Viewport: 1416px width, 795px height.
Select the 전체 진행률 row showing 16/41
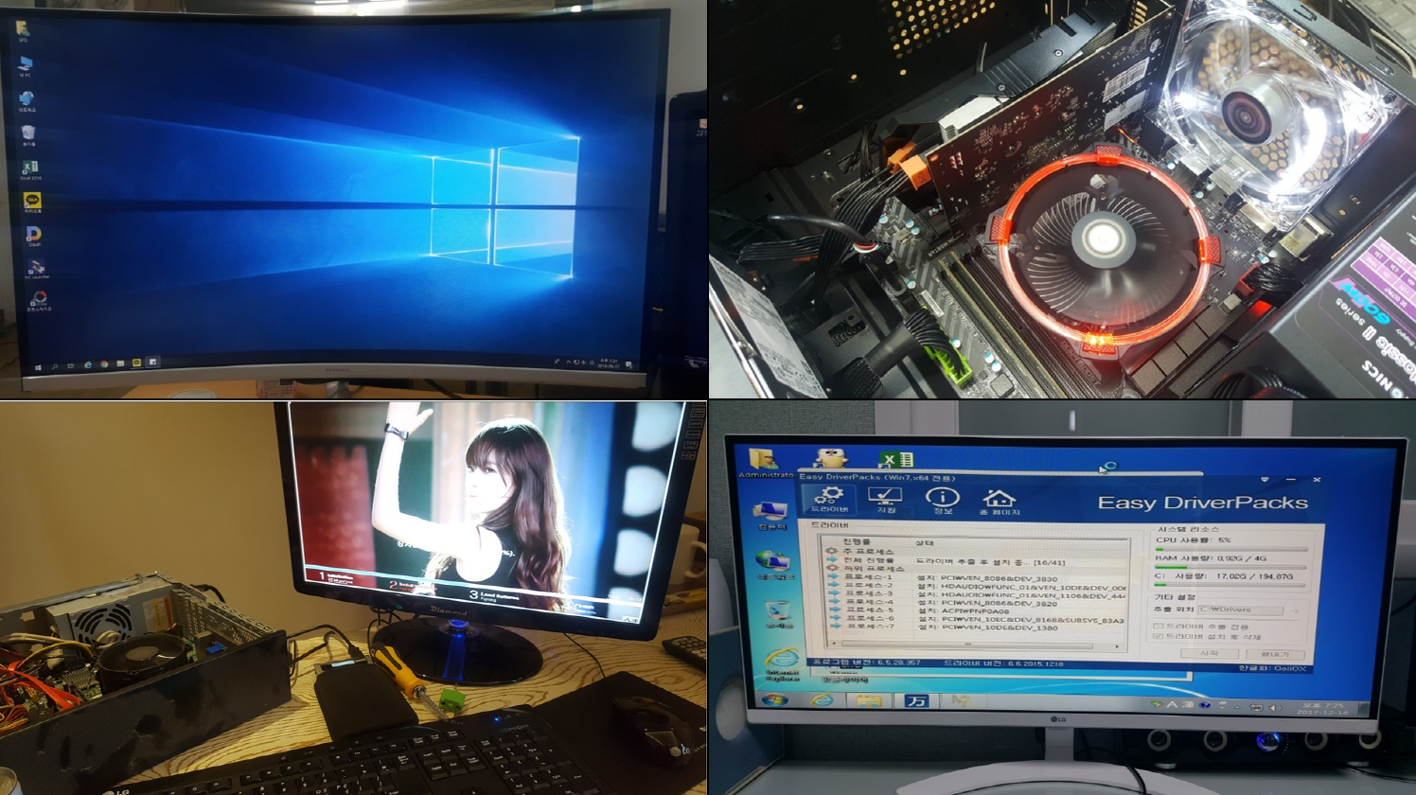pos(974,561)
